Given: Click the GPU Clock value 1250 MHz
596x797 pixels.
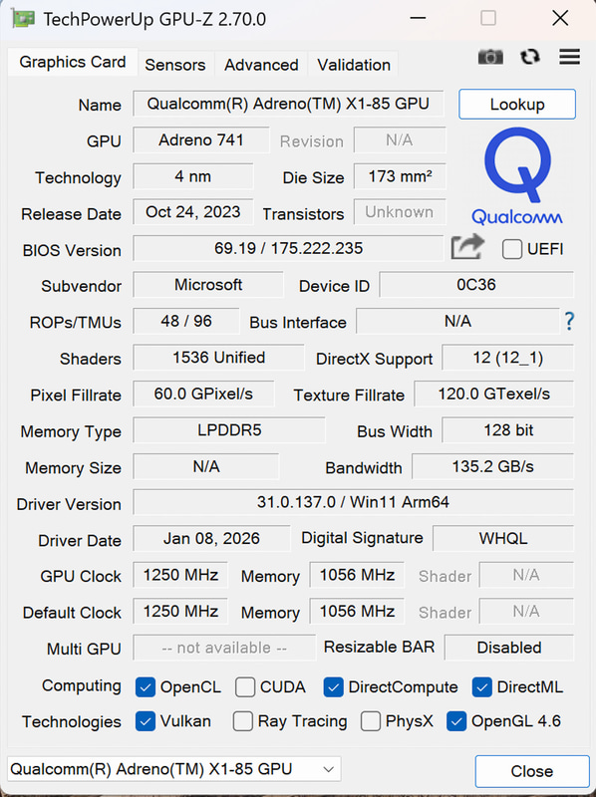Looking at the screenshot, I should point(180,575).
